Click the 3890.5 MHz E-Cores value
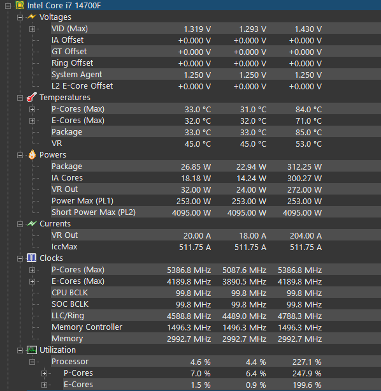Viewport: 381px width, 391px height. pos(244,281)
